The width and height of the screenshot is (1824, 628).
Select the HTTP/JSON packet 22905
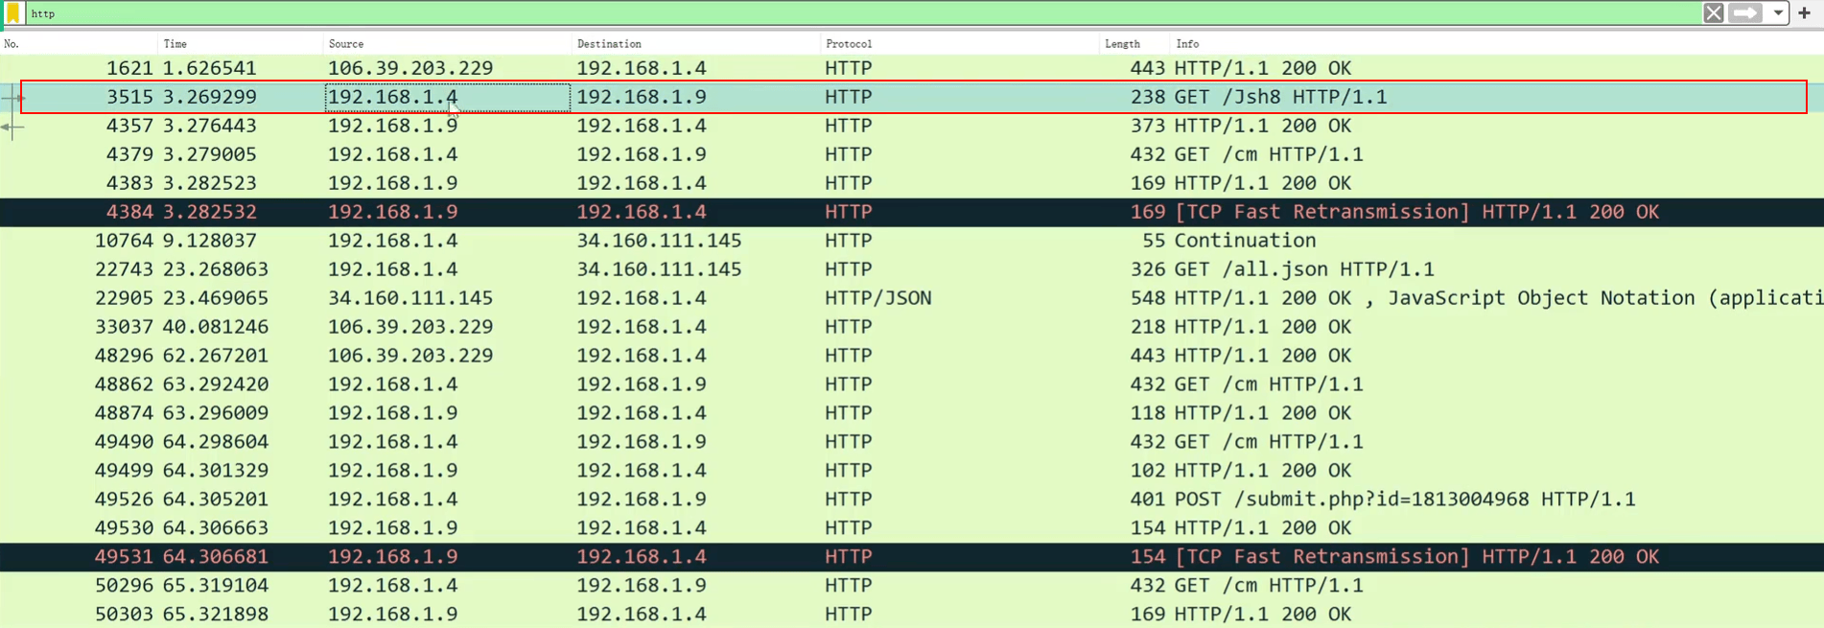pos(912,298)
